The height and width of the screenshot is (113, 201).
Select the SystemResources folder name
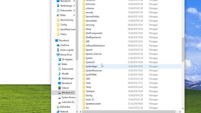94,71
